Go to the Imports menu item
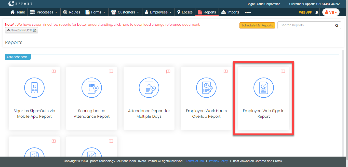 pos(230,12)
